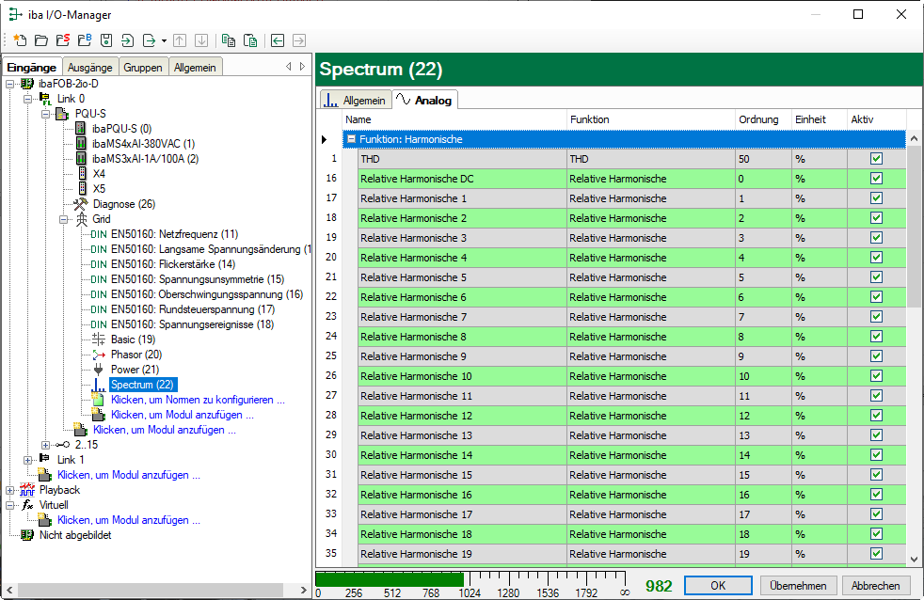Viewport: 924px width, 600px height.
Task: Toggle Aktiv for Relative Harmonische 5
Action: 876,277
